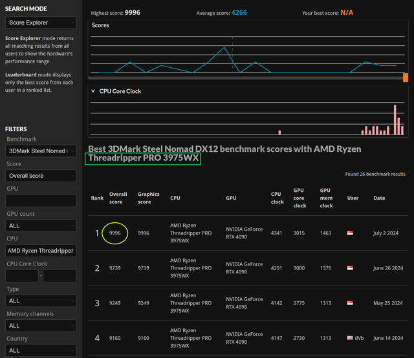Open the Score Explorer search mode dropdown
Image resolution: width=414 pixels, height=358 pixels.
click(x=41, y=23)
